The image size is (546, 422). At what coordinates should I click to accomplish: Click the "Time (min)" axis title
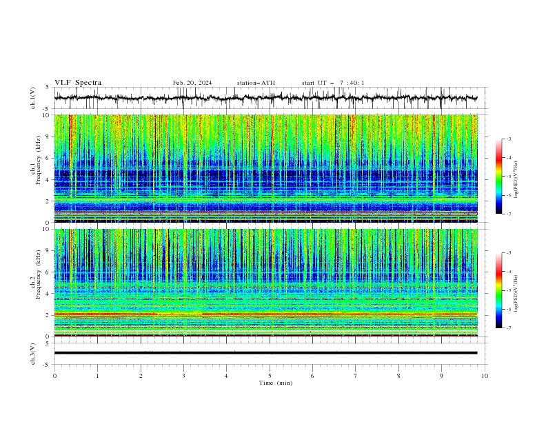tap(276, 383)
